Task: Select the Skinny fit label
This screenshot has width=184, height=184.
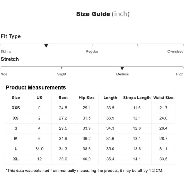Action: point(6,52)
